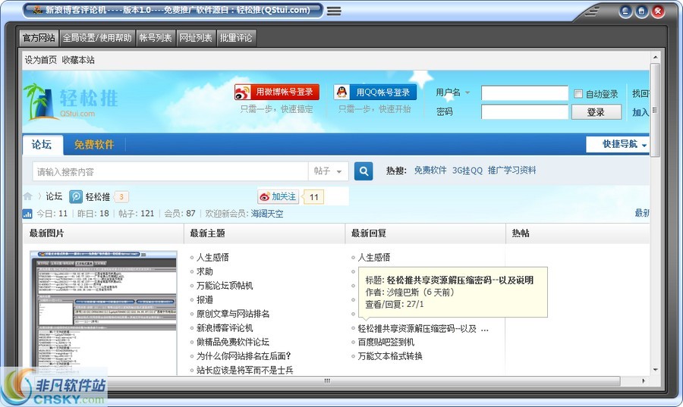Click the Weibo logo on login button
Viewport: 683px width, 407px height.
(x=243, y=92)
